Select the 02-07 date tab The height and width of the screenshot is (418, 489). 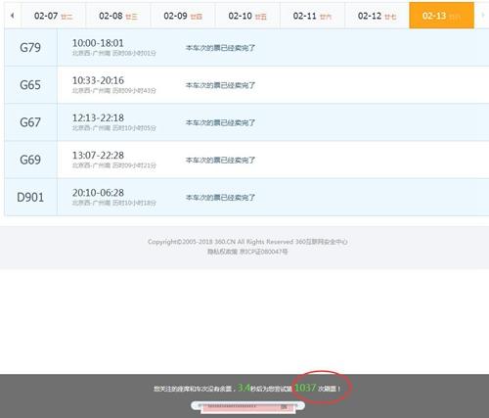[53, 16]
